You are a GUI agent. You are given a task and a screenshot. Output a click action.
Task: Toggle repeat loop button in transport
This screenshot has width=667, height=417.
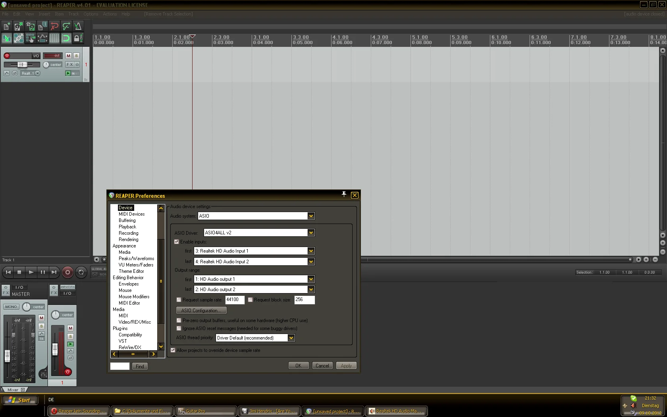coord(81,272)
